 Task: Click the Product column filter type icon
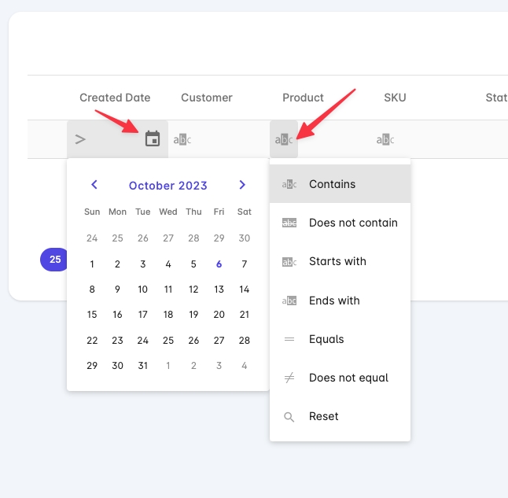point(284,140)
